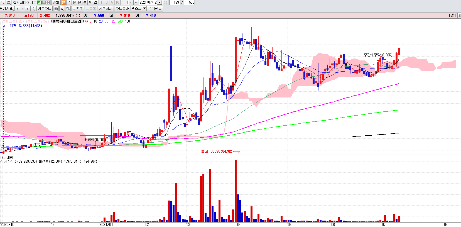Open the =종목 menu
Screen dimensions: 461x227
click(x=91, y=9)
